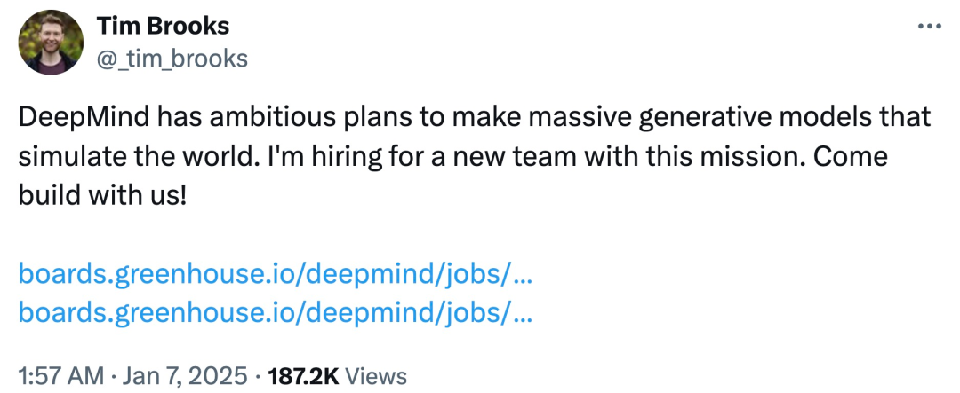Click the Jan 7, 2025 date

click(x=186, y=375)
